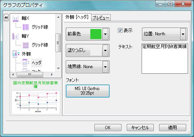The image size is (194, 137).
Task: Minimize the グラフのプロパティ window
Action: click(161, 4)
